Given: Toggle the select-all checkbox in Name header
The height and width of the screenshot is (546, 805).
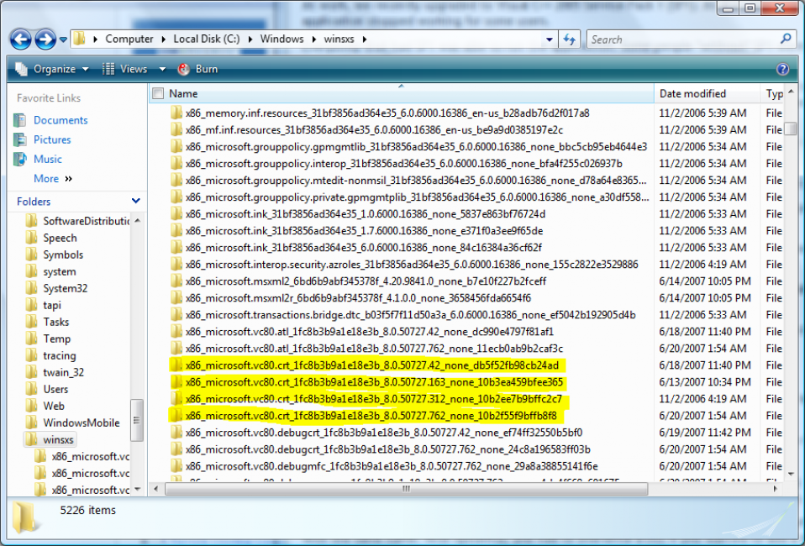Looking at the screenshot, I should (158, 93).
